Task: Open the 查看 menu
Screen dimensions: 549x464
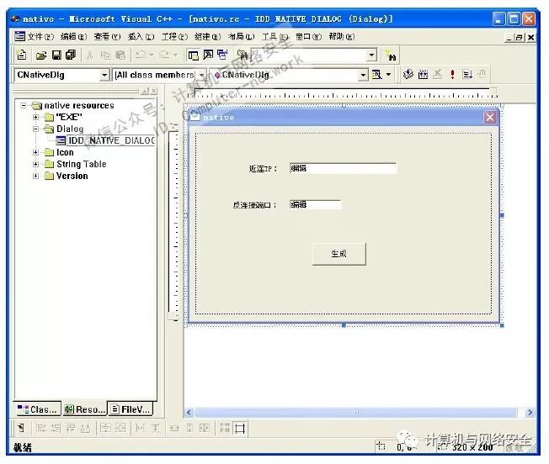Action: pos(107,36)
